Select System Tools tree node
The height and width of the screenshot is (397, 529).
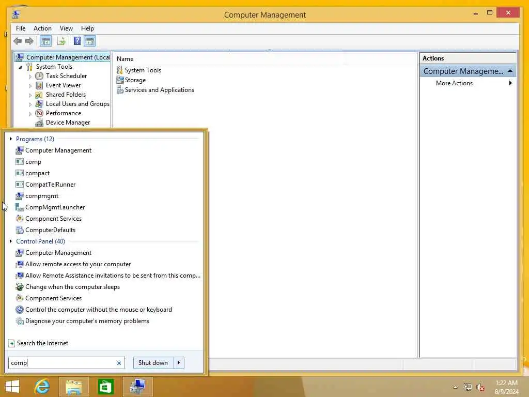(x=54, y=67)
